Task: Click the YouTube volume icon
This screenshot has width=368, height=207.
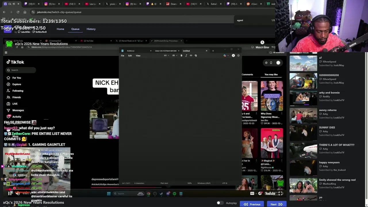Action: point(18,193)
